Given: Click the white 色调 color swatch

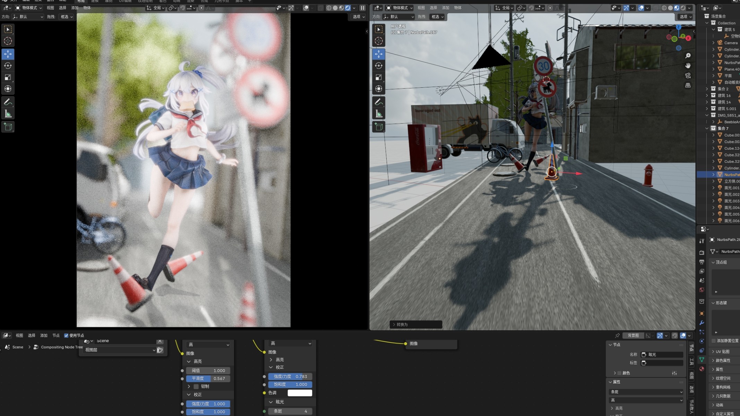Looking at the screenshot, I should 300,393.
